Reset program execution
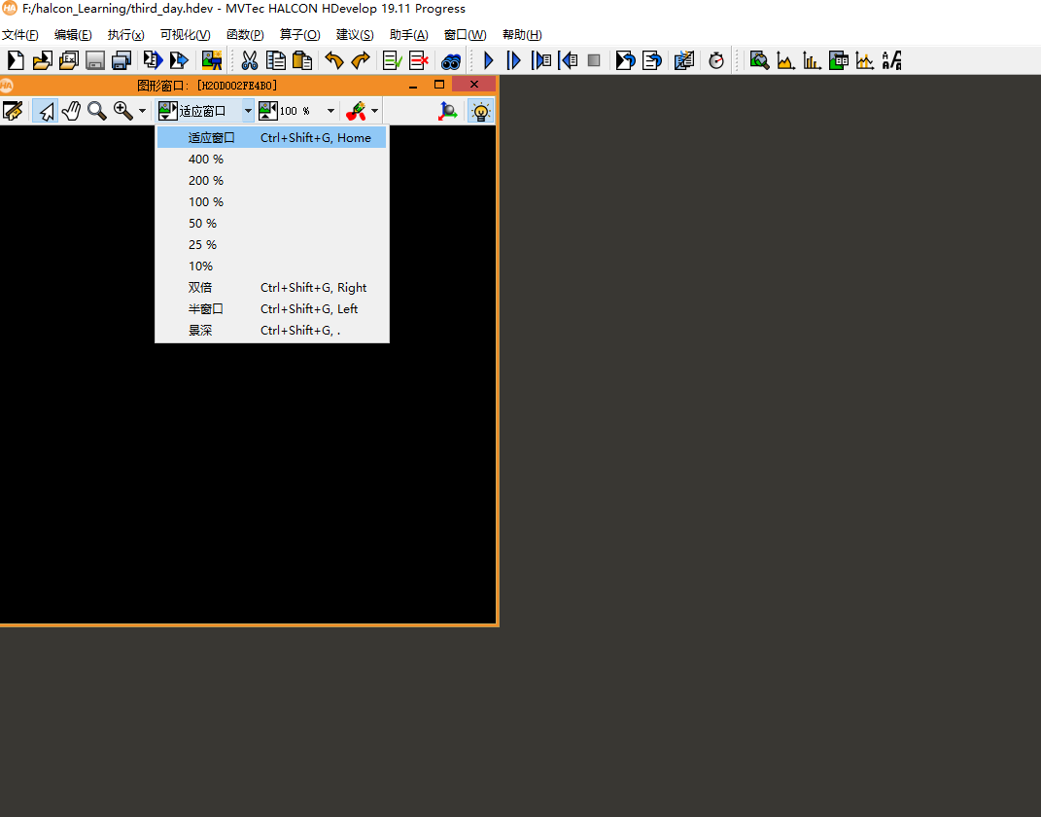The width and height of the screenshot is (1041, 817). point(625,60)
